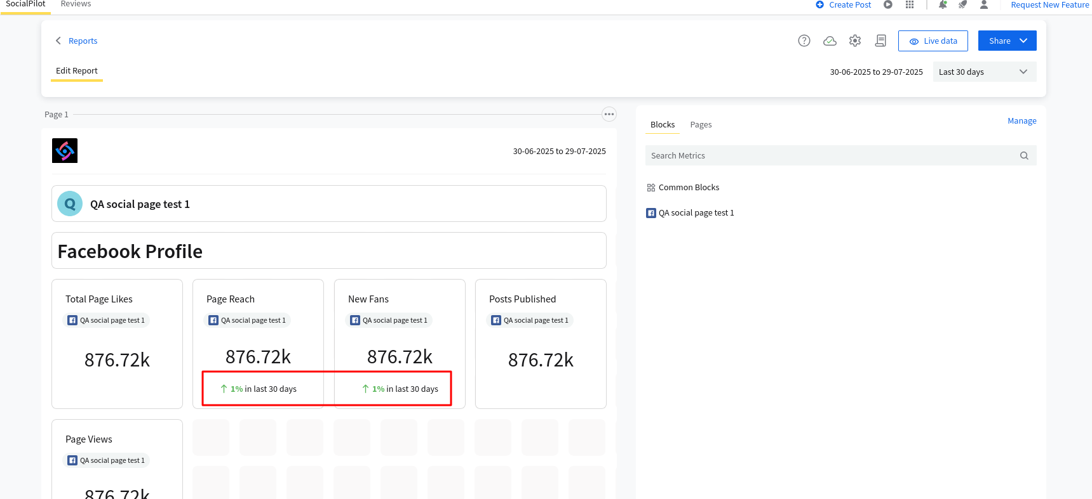This screenshot has width=1092, height=499.
Task: Click the Create Post link
Action: pyautogui.click(x=850, y=4)
